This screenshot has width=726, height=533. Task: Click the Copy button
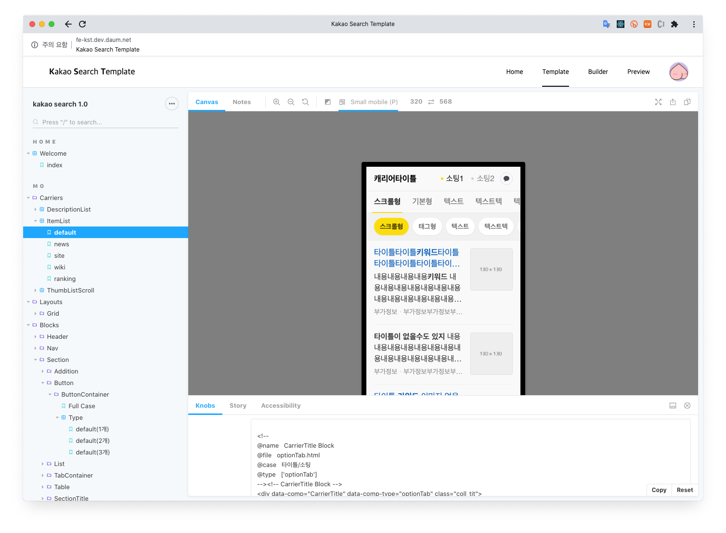pyautogui.click(x=659, y=490)
